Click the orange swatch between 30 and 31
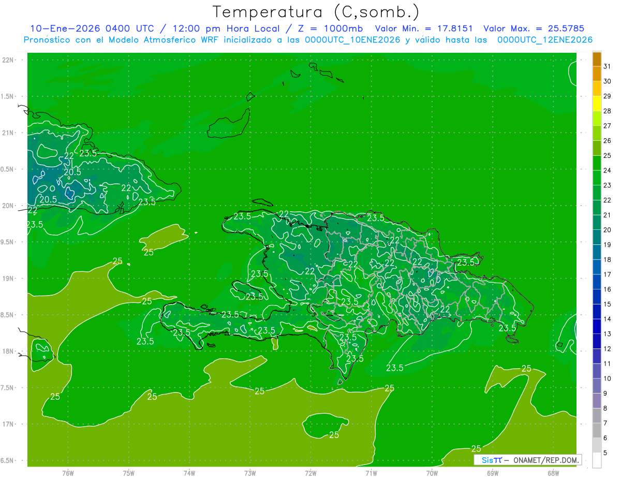This screenshot has width=621, height=480. [597, 74]
